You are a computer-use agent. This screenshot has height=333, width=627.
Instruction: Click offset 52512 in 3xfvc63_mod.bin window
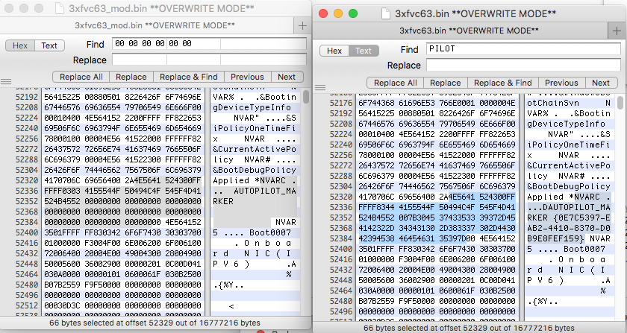27,305
